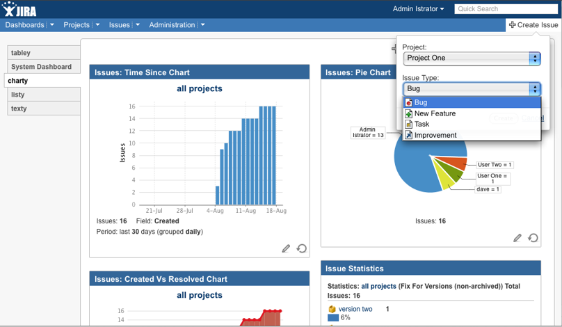
Task: Click the Issue Statistics gadget header
Action: [x=431, y=269]
